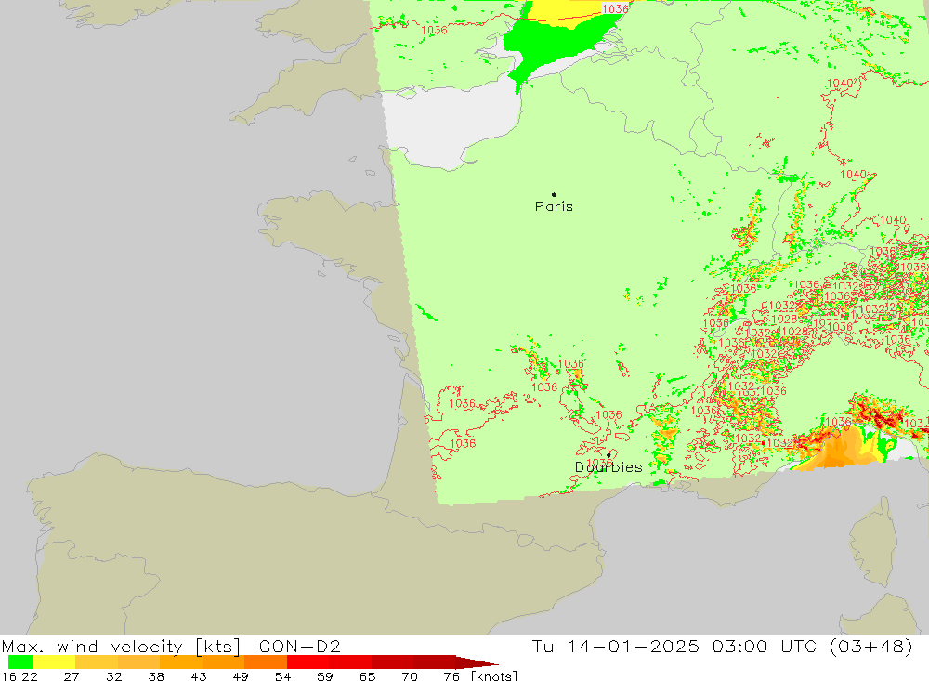
Task: Click the legend value '49'
Action: coord(241,675)
